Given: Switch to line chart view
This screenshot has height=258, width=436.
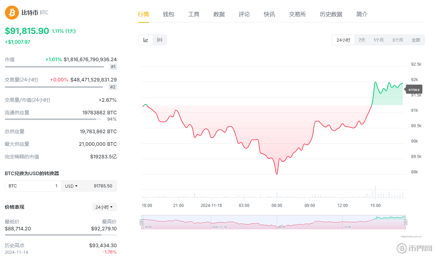Looking at the screenshot, I should (x=146, y=40).
